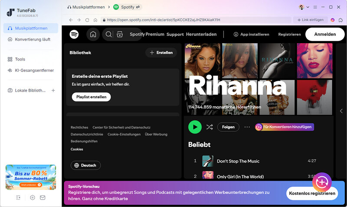Screen dimensions: 347x207
Task: Open Bedienungshilfen link
Action: 84,141
